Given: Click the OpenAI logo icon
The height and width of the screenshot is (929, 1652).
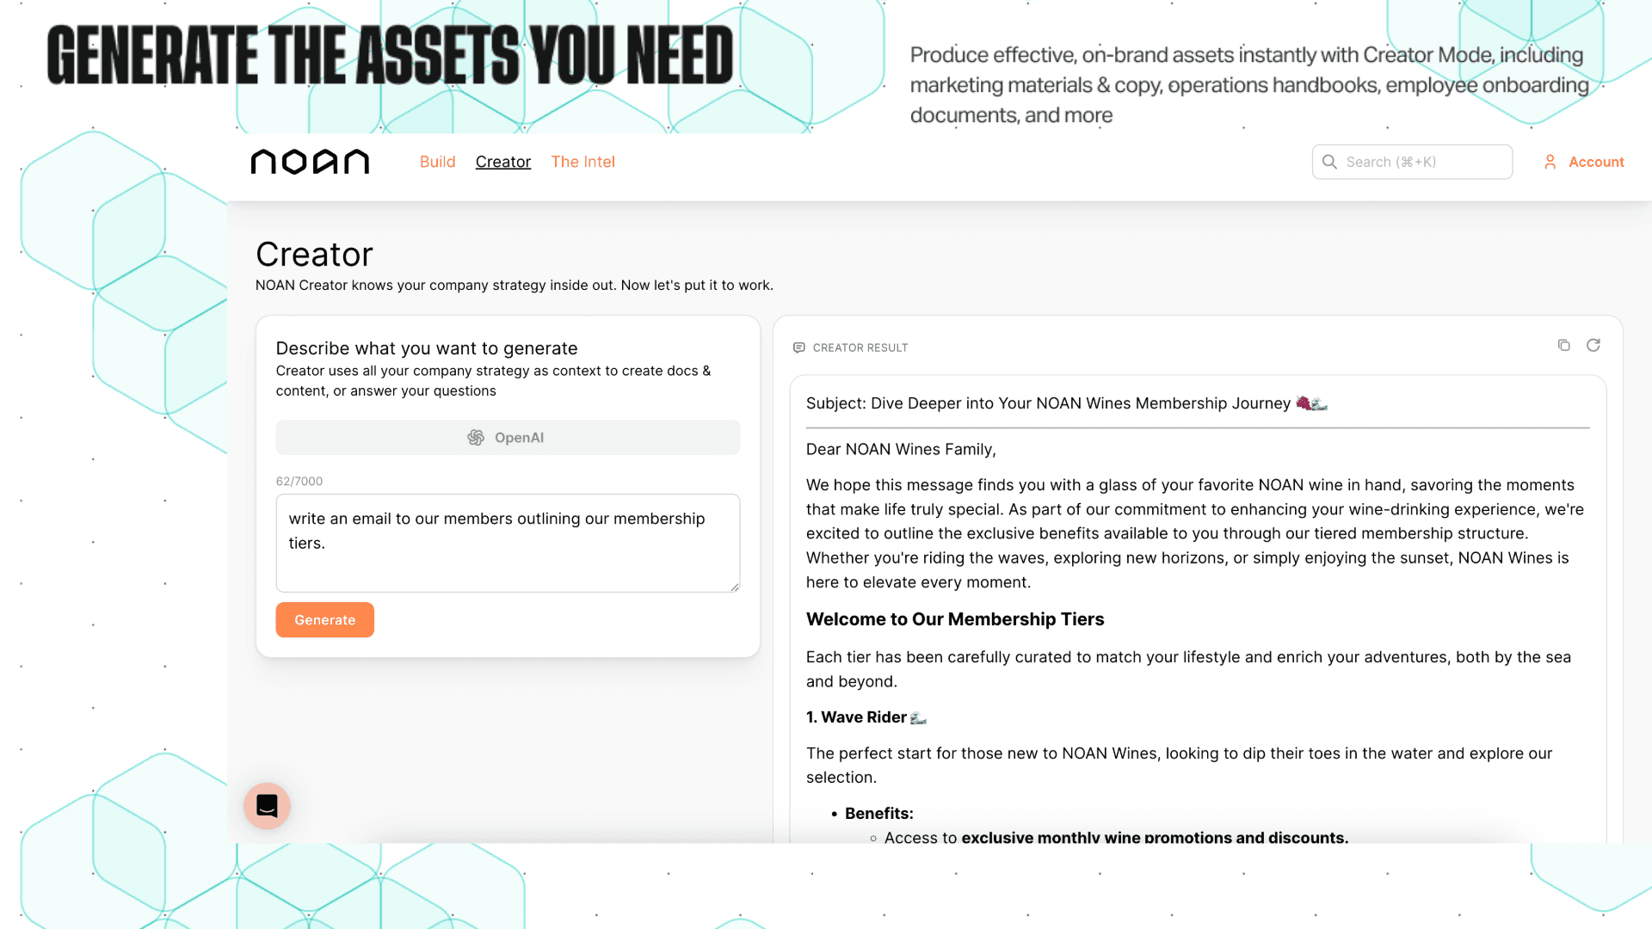Looking at the screenshot, I should coord(476,437).
